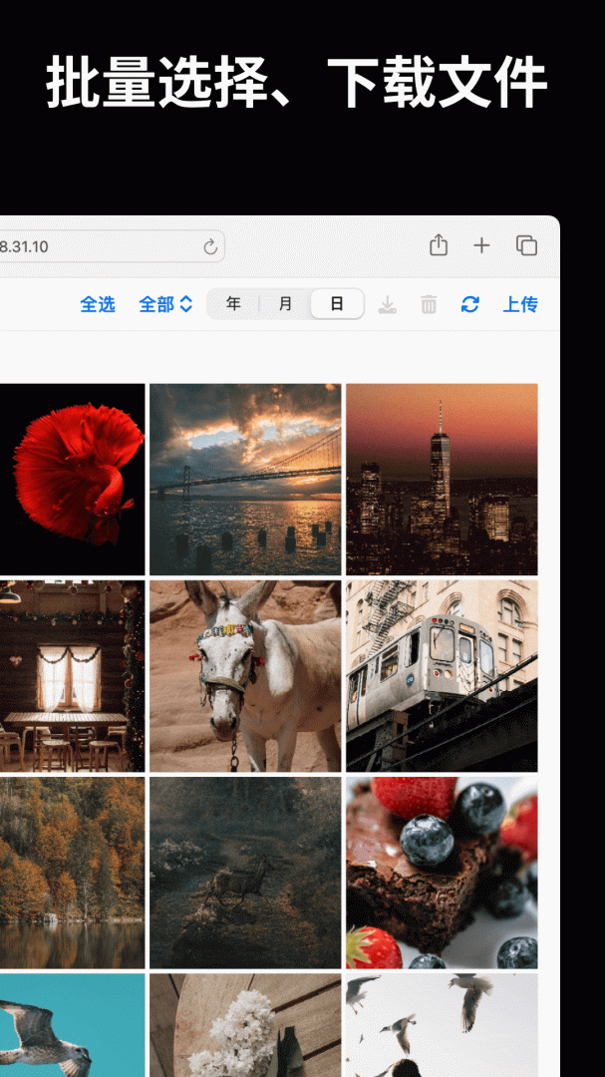Switch view to 月 (month)
The height and width of the screenshot is (1077, 605).
click(285, 304)
